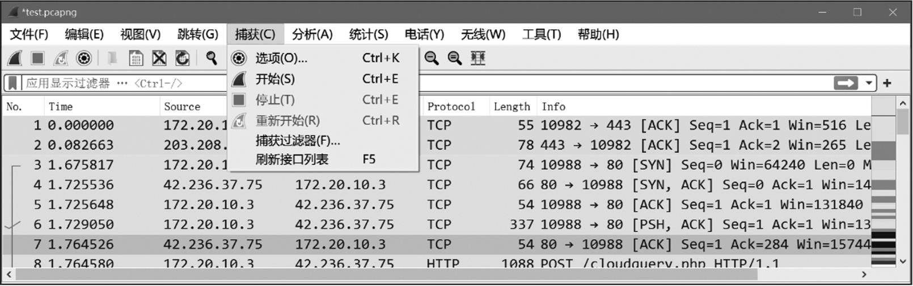913x286 pixels.
Task: Click the shark fin start capture toolbar icon
Action: (15, 58)
